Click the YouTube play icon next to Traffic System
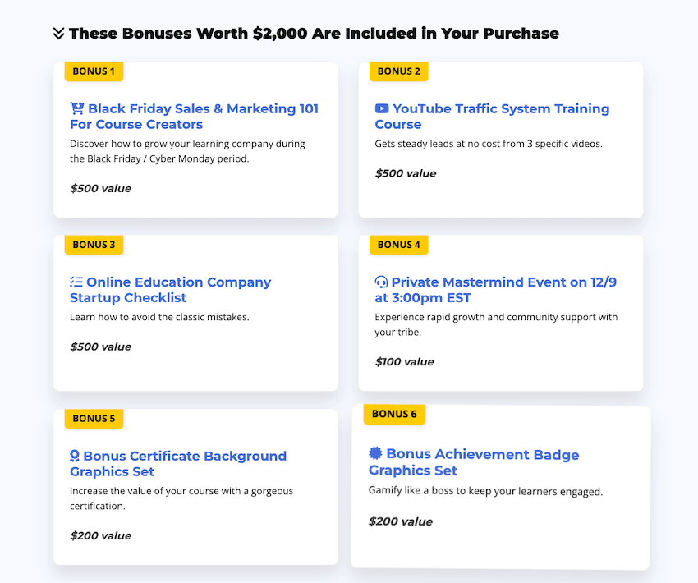The image size is (698, 583). 382,108
